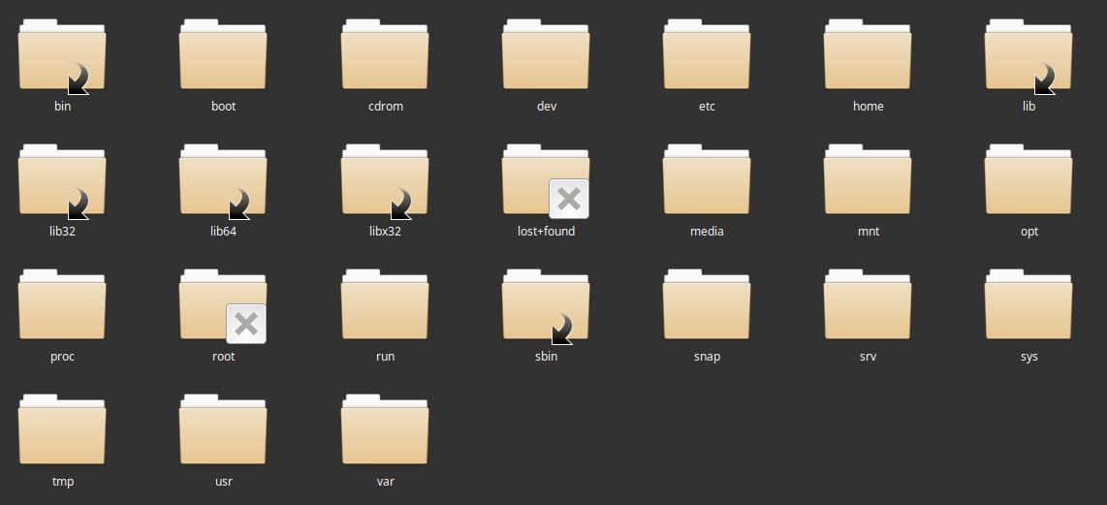Click the 'lib' name label
Viewport: 1107px width, 505px height.
(x=1028, y=106)
